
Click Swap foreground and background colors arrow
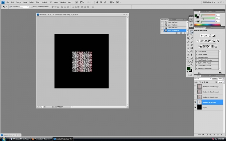pos(192,67)
